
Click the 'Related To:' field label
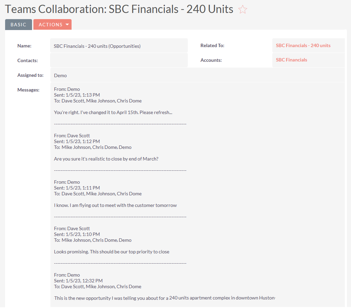(212, 45)
